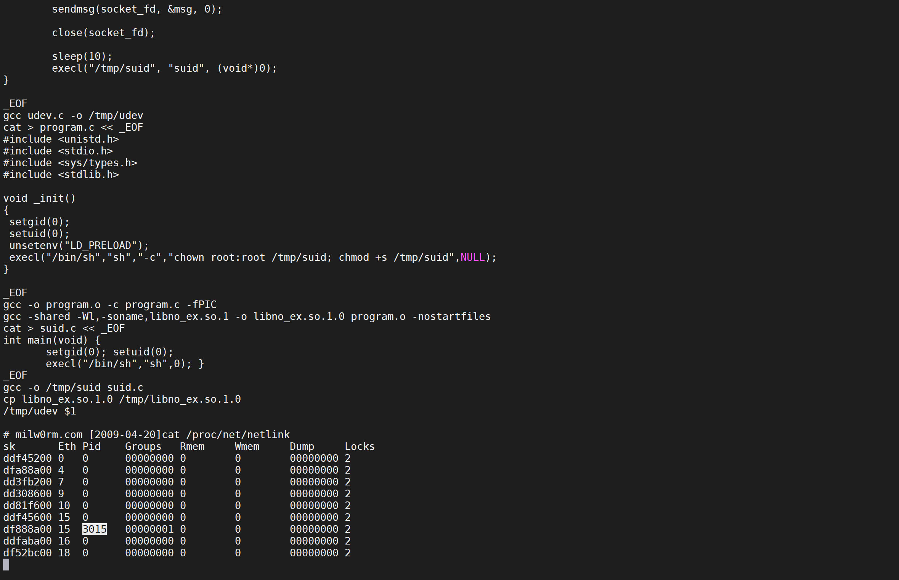Click the milw0rm.com text
The image size is (899, 580).
click(x=49, y=435)
